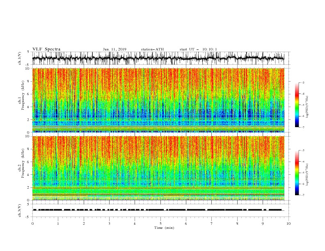The image size is (325, 251).
Task: Click the "3" minute tick label
Action: [109, 224]
